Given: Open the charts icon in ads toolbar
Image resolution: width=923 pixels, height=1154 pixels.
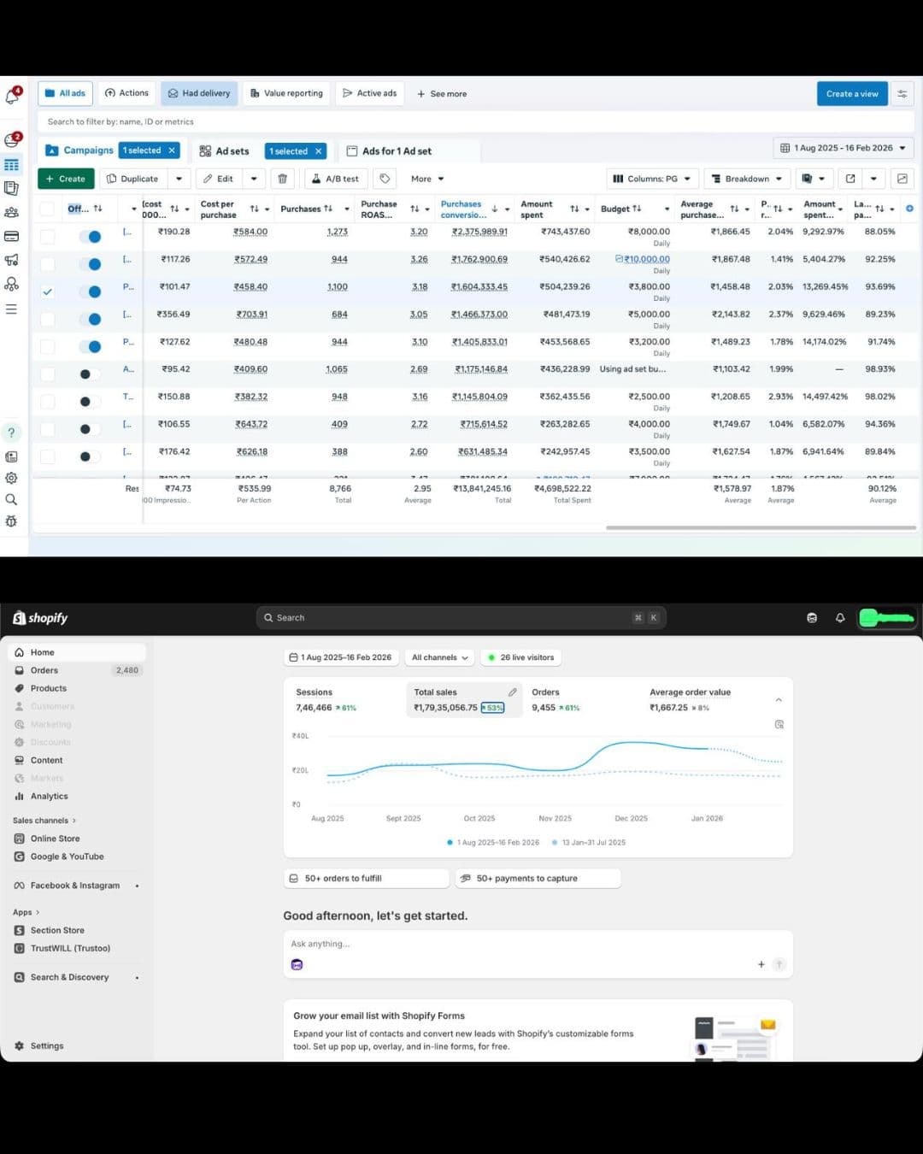Looking at the screenshot, I should coord(902,179).
